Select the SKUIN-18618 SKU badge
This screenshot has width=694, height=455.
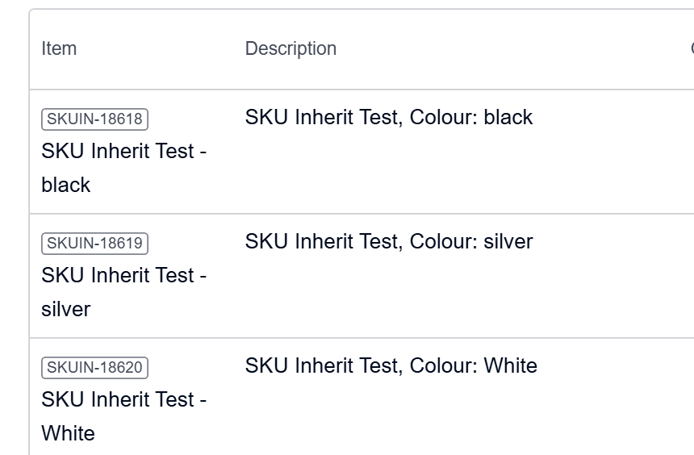click(94, 119)
